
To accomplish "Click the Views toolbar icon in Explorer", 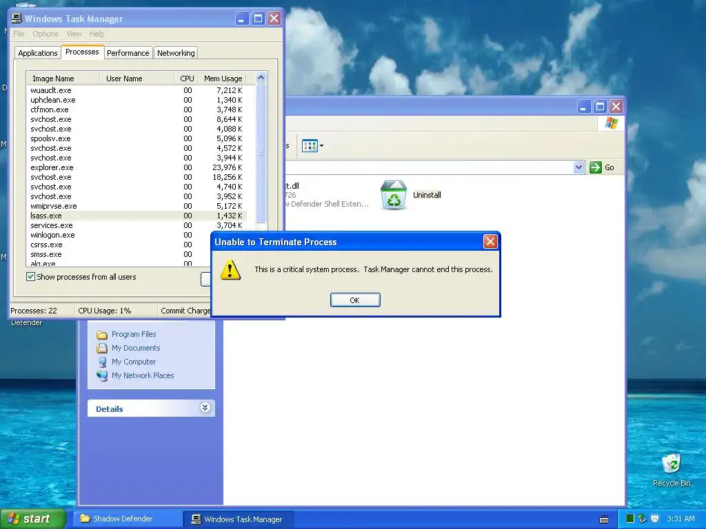I will (x=310, y=146).
